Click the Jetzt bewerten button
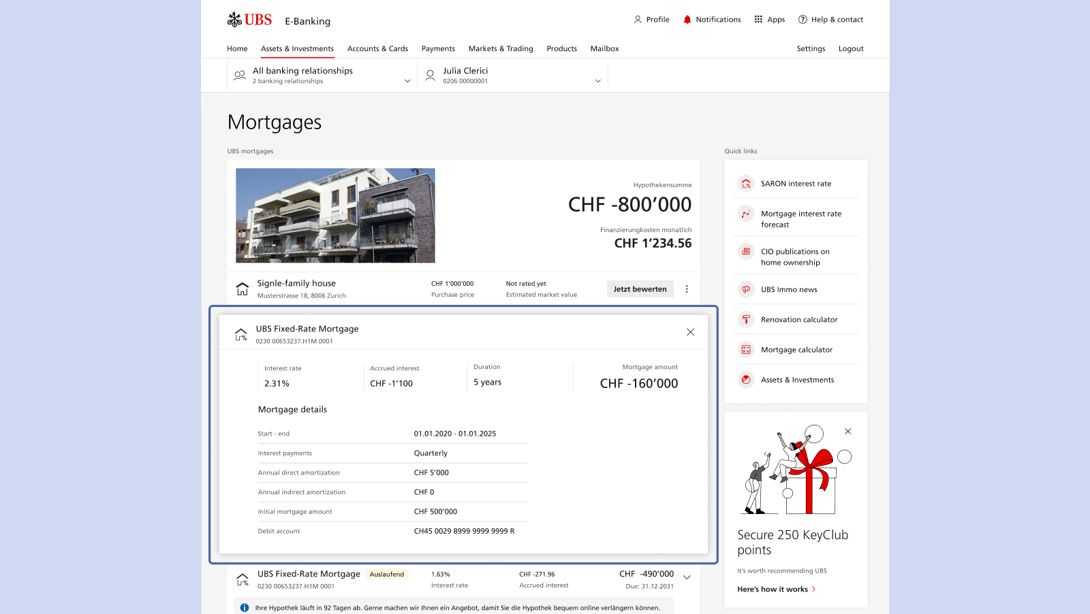Screen dimensions: 1090x614 (x=640, y=289)
